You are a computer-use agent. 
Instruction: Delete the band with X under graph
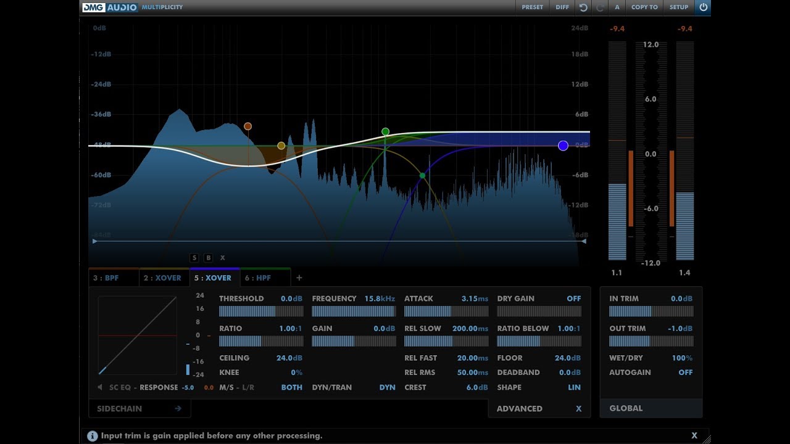223,258
